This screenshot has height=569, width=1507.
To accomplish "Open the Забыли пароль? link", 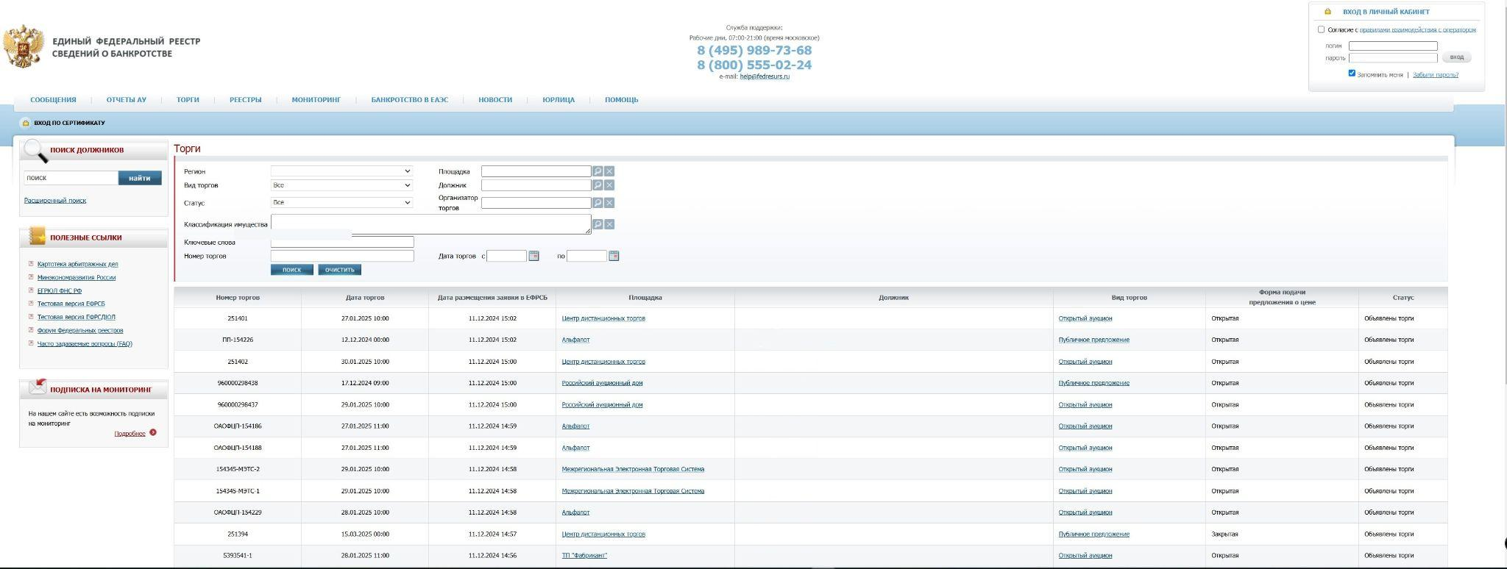I will 1435,75.
